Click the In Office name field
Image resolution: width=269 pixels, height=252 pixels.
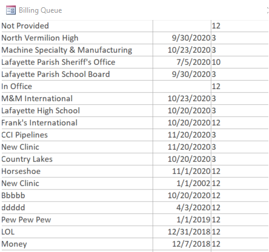click(77, 87)
